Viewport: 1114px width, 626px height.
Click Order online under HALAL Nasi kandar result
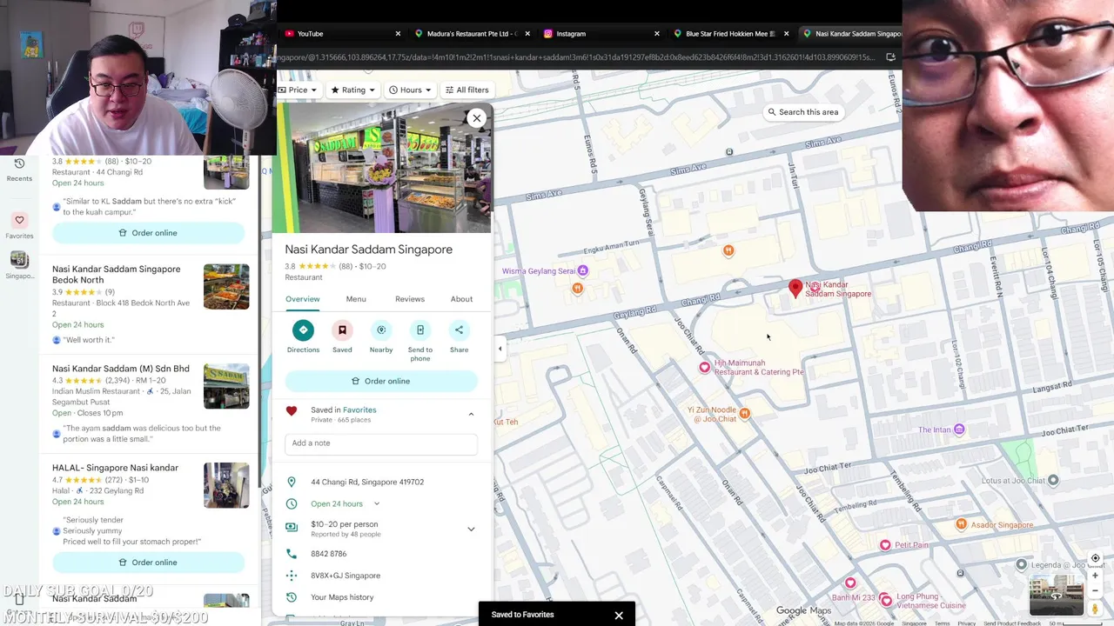(x=148, y=563)
